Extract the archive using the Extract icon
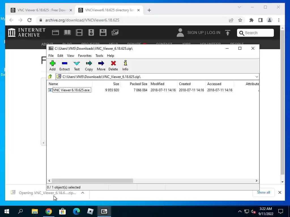290x217 pixels. click(64, 66)
